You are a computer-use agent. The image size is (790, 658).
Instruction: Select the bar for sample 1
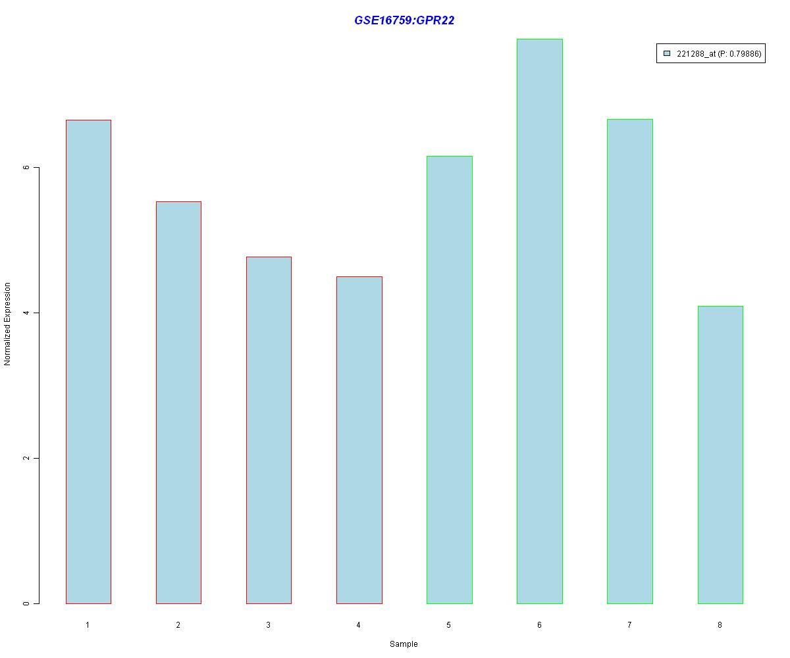tap(88, 362)
